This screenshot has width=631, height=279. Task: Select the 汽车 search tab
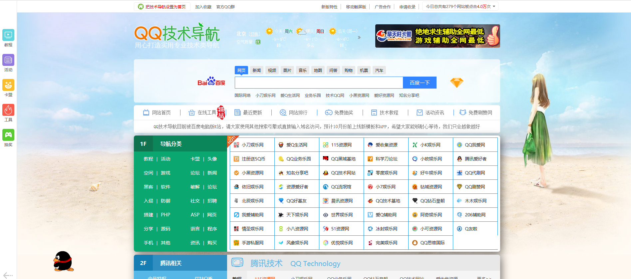coord(379,70)
